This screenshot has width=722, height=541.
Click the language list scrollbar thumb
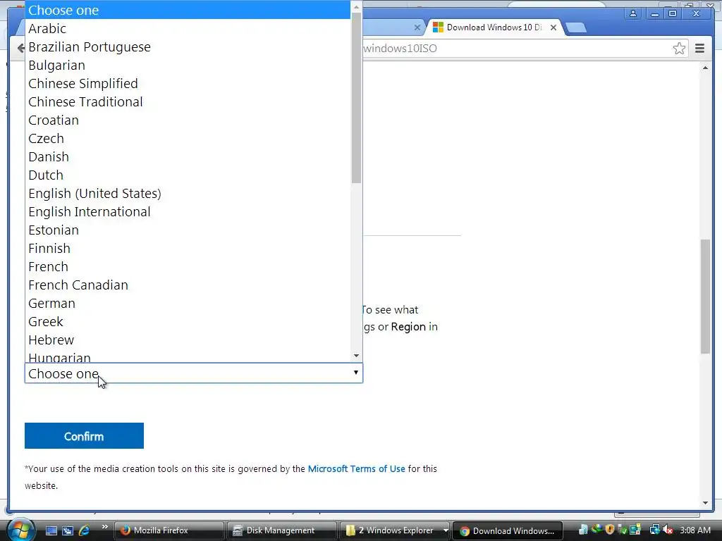coord(356,97)
